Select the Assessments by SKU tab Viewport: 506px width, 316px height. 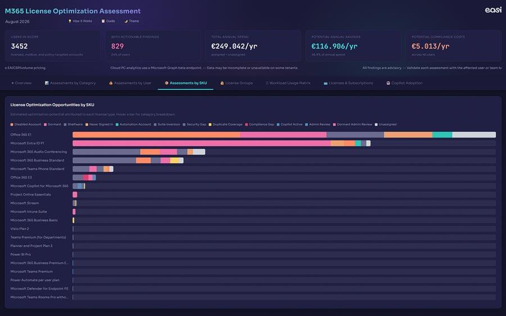[x=186, y=83]
